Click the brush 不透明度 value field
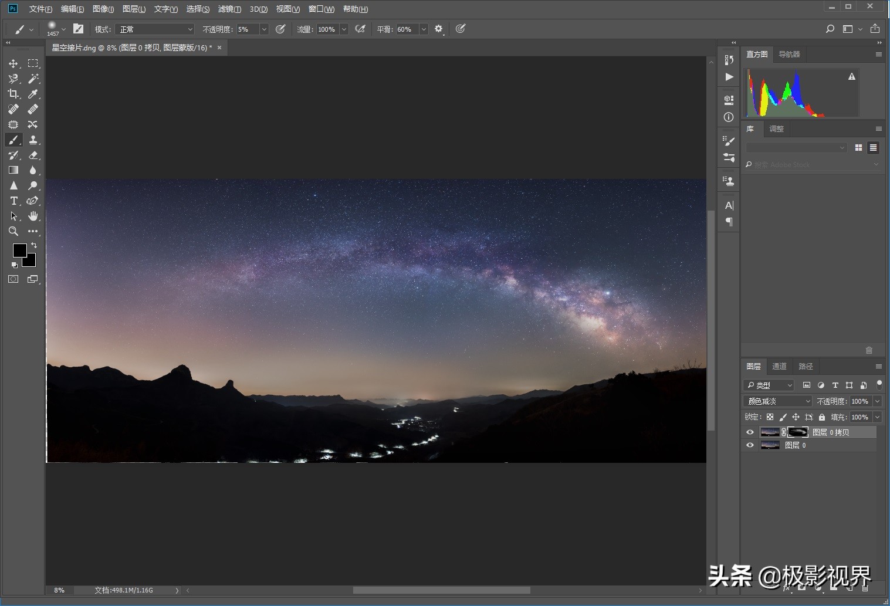 247,29
